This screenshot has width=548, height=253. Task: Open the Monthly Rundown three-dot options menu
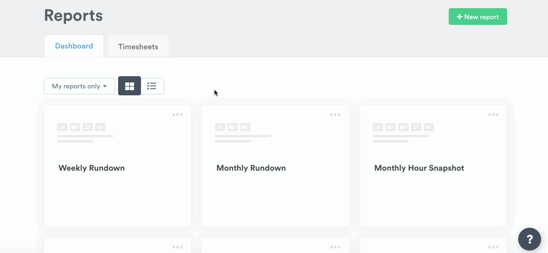[x=335, y=115]
